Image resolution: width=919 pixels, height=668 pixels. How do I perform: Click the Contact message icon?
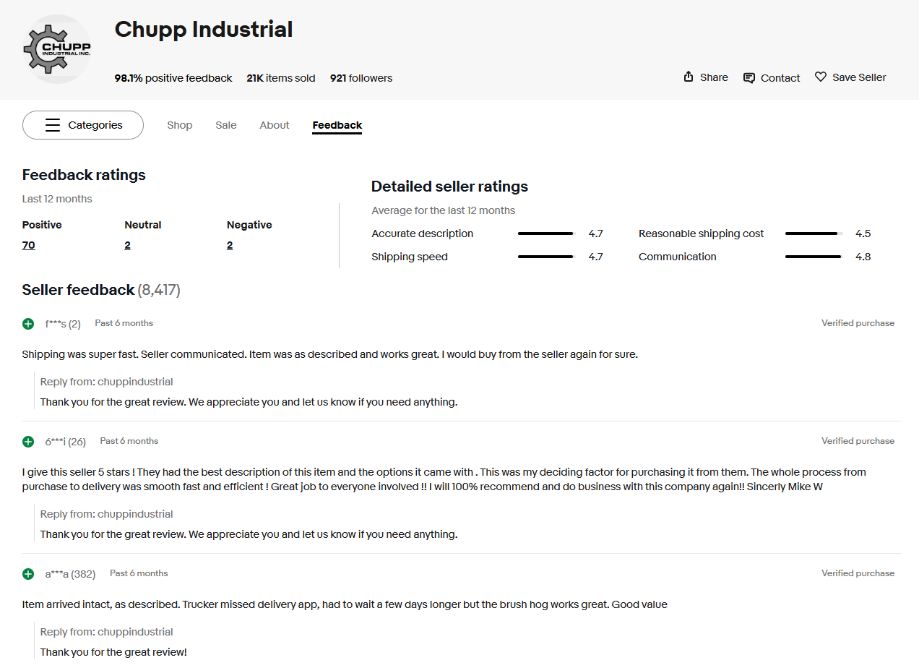pyautogui.click(x=749, y=78)
